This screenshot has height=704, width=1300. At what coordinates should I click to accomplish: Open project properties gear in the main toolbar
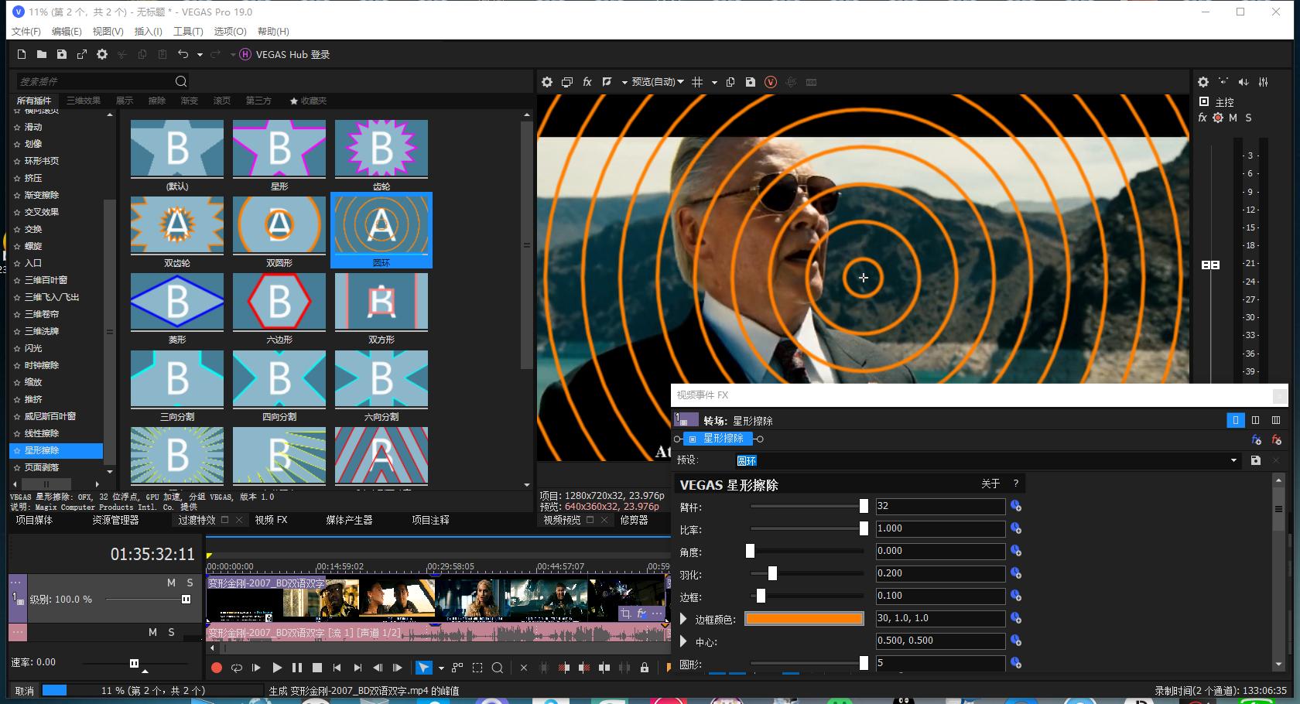click(102, 54)
